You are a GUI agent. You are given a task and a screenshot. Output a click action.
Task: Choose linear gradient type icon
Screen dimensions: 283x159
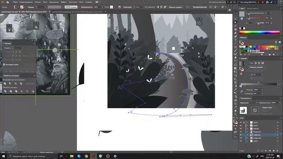255,63
